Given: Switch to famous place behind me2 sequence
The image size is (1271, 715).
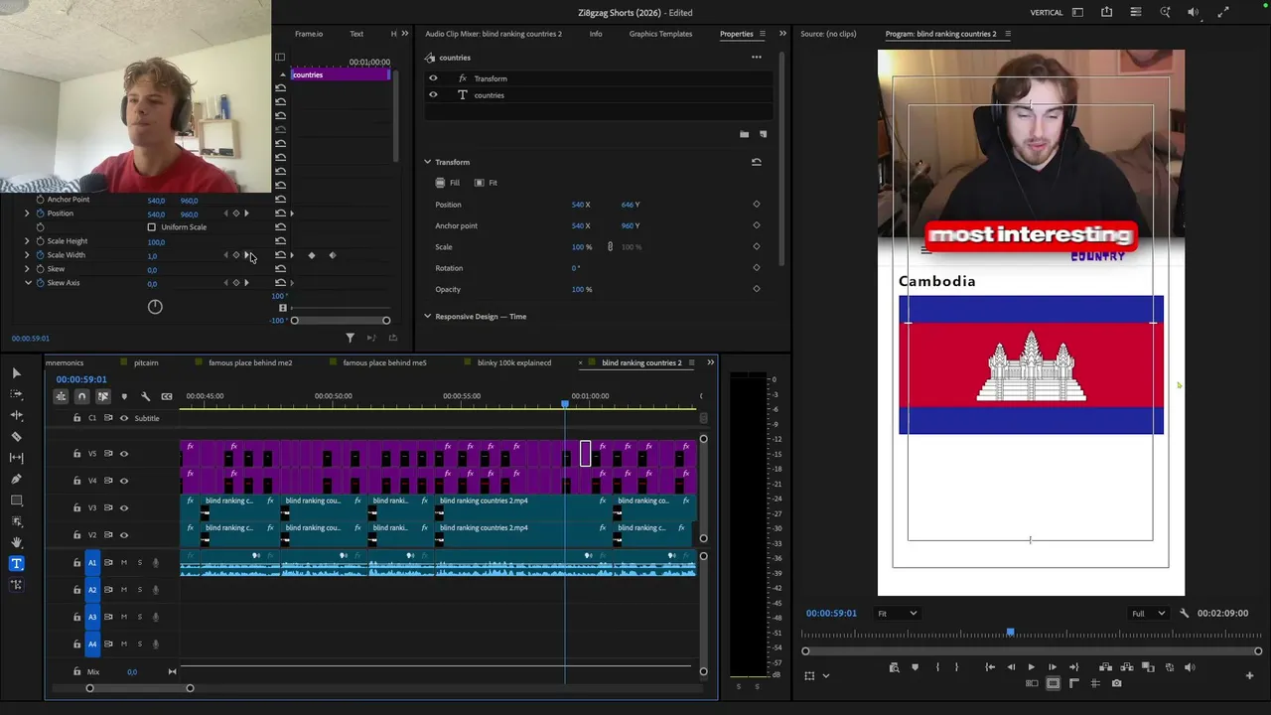Looking at the screenshot, I should pyautogui.click(x=250, y=362).
